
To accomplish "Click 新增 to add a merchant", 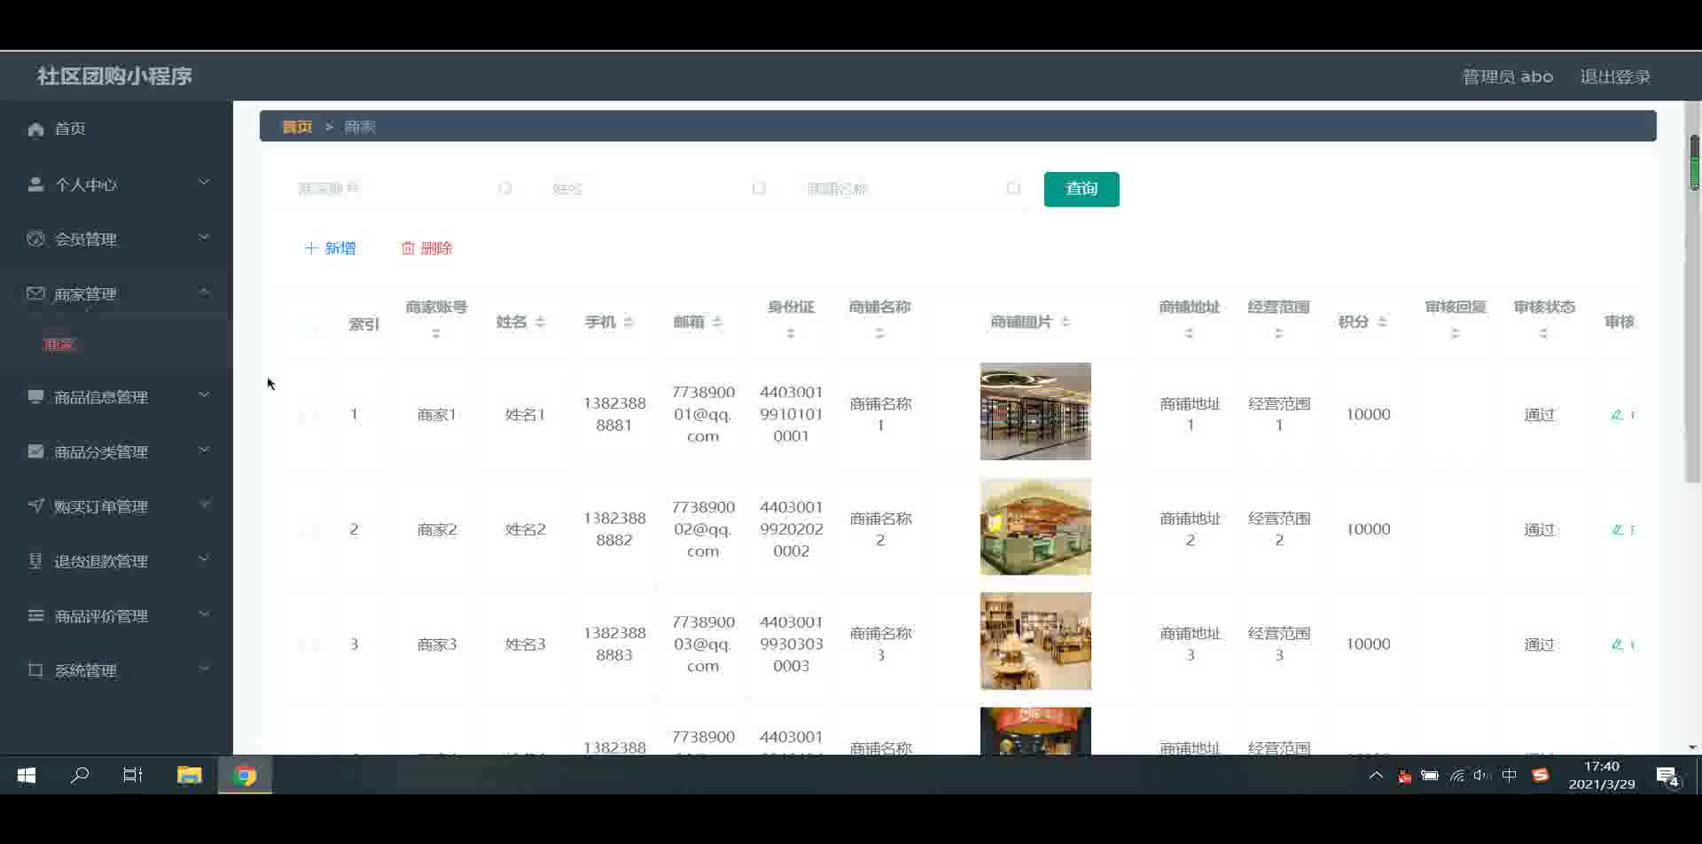I will (330, 248).
